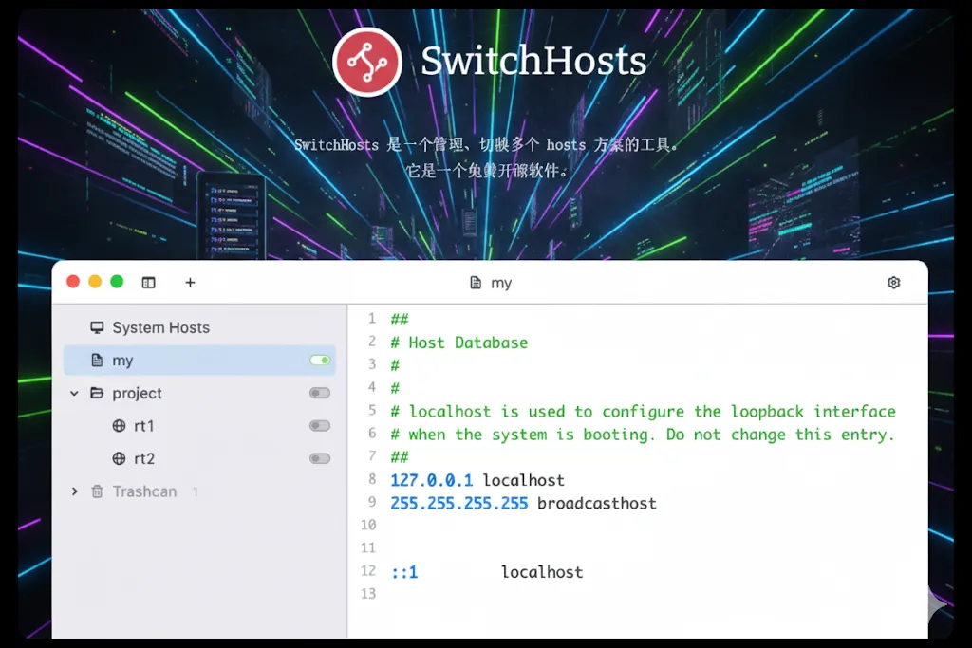Select the rt2 remote hosts
Screen dimensions: 972x648
click(199, 458)
